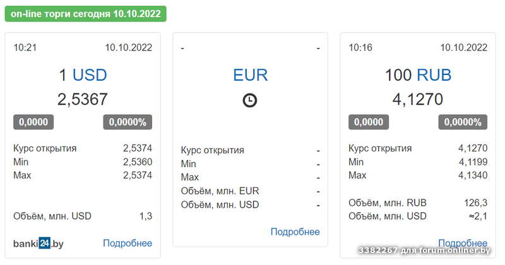The height and width of the screenshot is (265, 505).
Task: Click the USD 0,0000 change badge
Action: pos(33,122)
